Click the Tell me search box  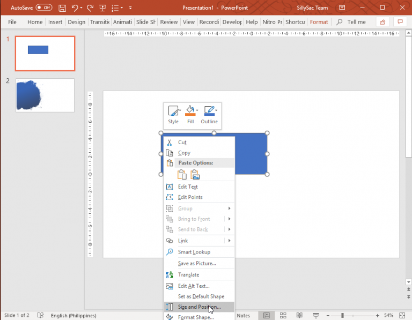356,22
